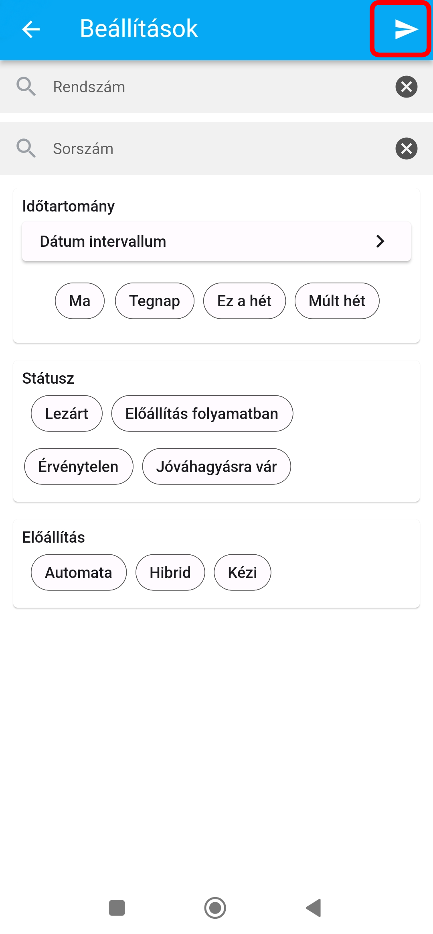Choose the Múlt hét time range
This screenshot has height=934, width=433.
337,301
